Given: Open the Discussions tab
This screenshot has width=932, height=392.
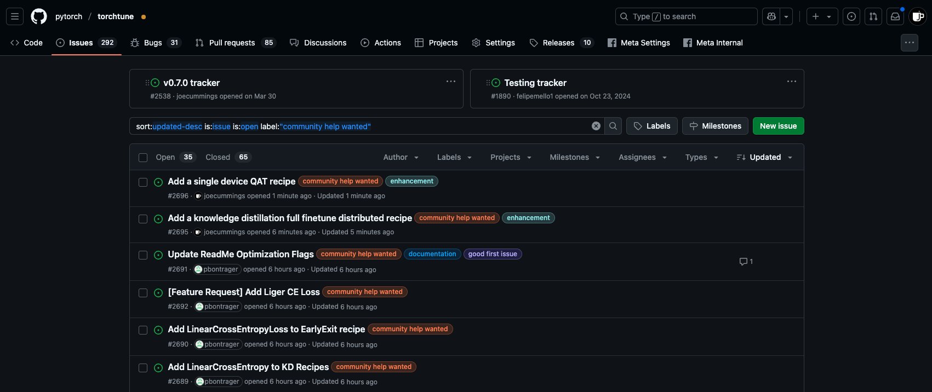Looking at the screenshot, I should [x=318, y=43].
